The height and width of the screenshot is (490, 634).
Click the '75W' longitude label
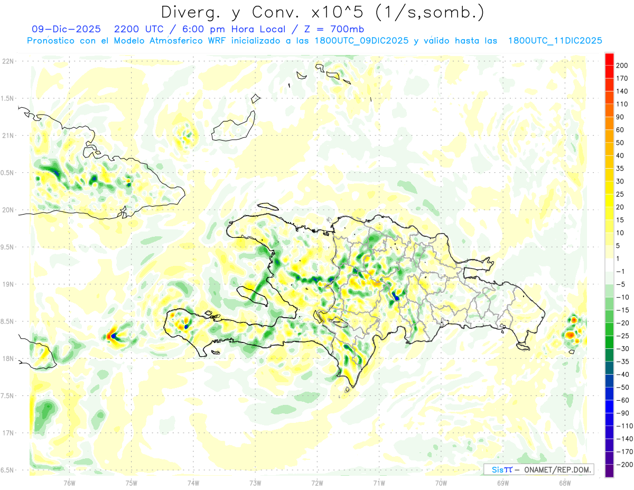pos(131,482)
